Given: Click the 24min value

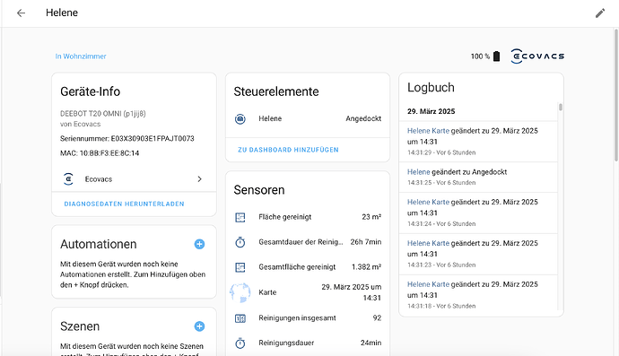Looking at the screenshot, I should coord(371,343).
